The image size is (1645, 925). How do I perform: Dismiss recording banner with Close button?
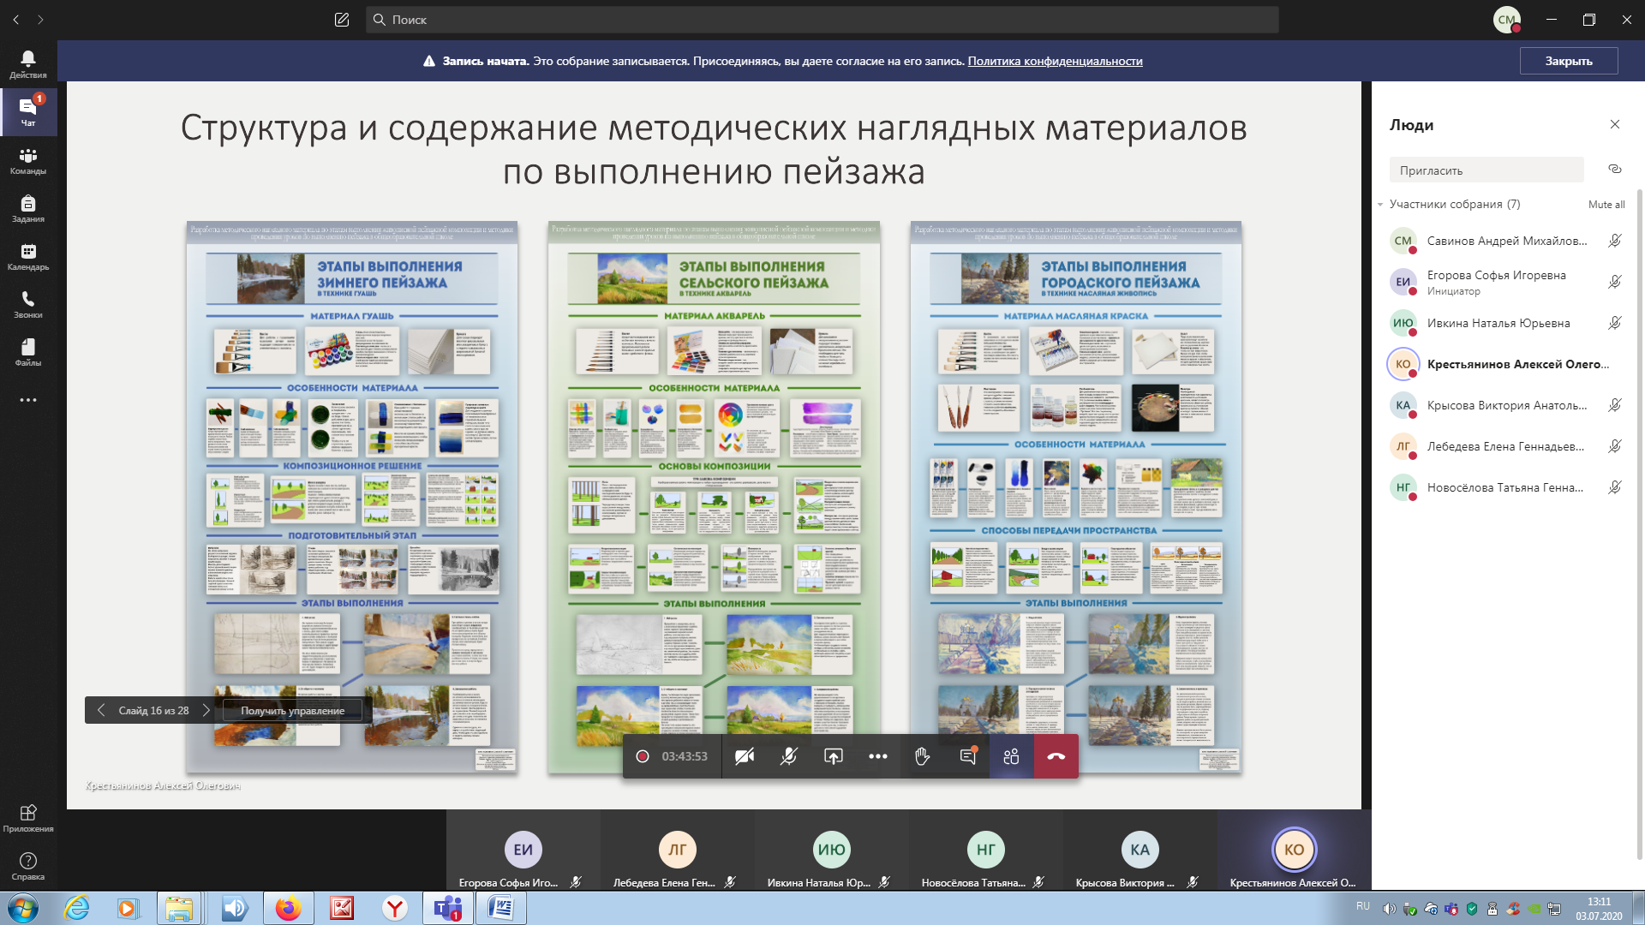tap(1568, 61)
